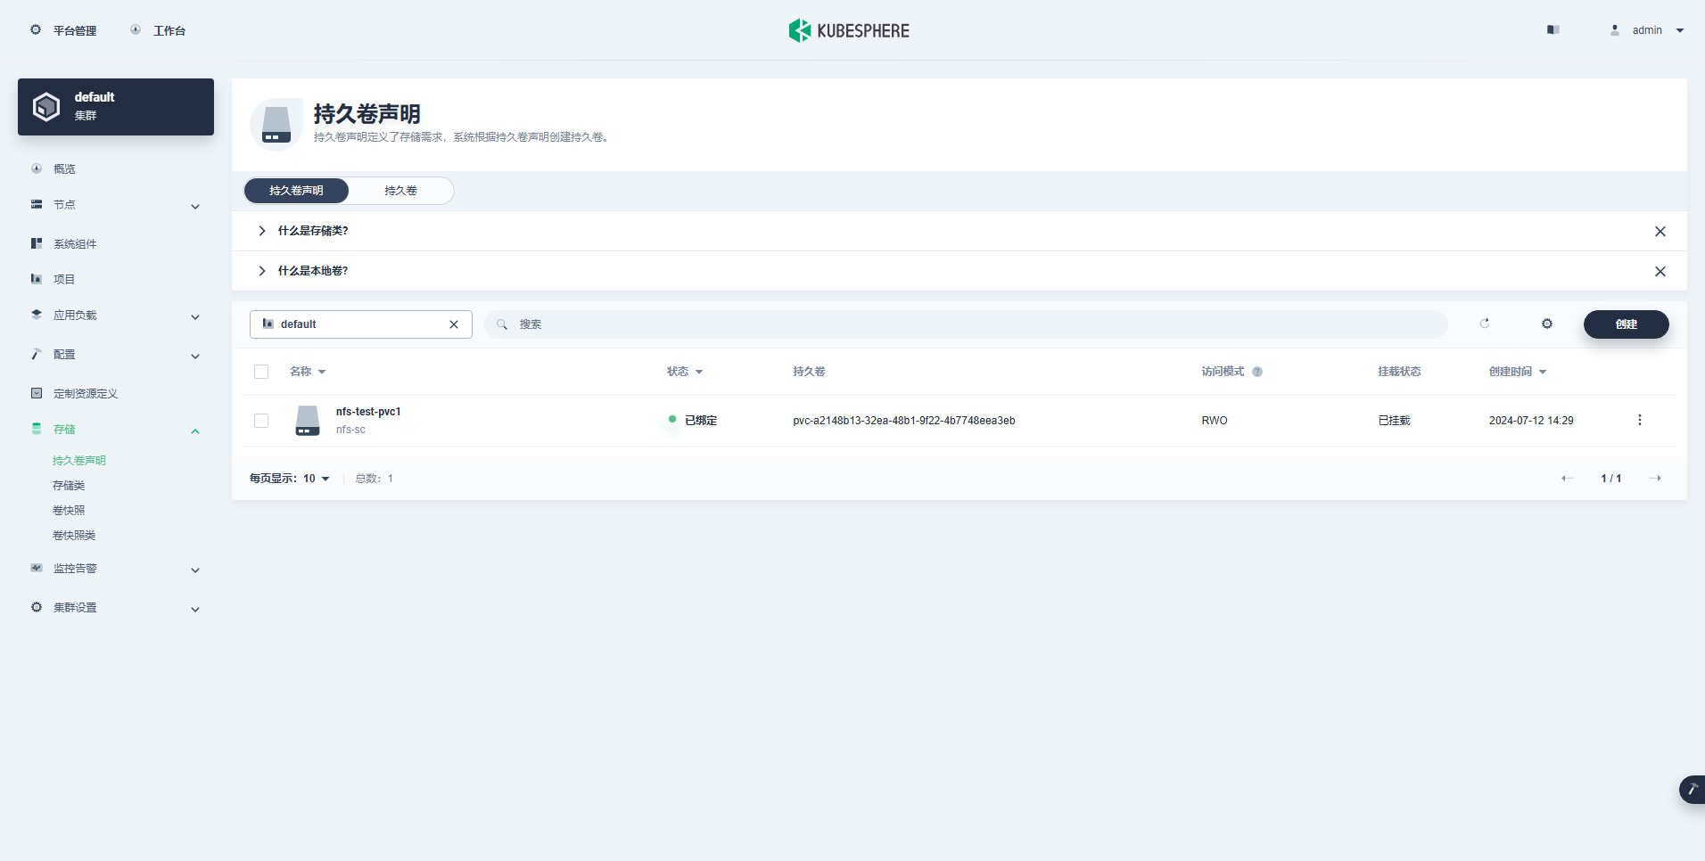Click the 节点 sidebar icon
This screenshot has height=861, width=1705.
pos(37,204)
